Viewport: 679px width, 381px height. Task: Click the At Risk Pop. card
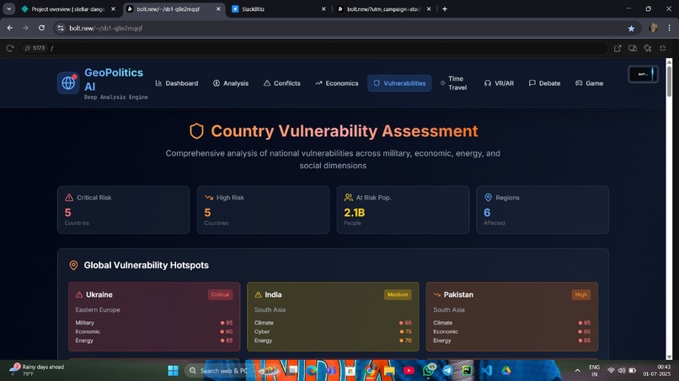(x=403, y=209)
